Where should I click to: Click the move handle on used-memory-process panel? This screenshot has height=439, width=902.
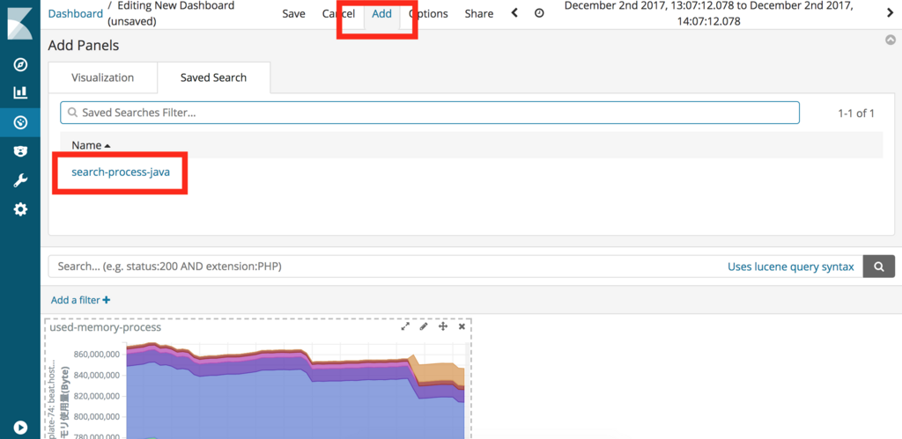coord(443,326)
